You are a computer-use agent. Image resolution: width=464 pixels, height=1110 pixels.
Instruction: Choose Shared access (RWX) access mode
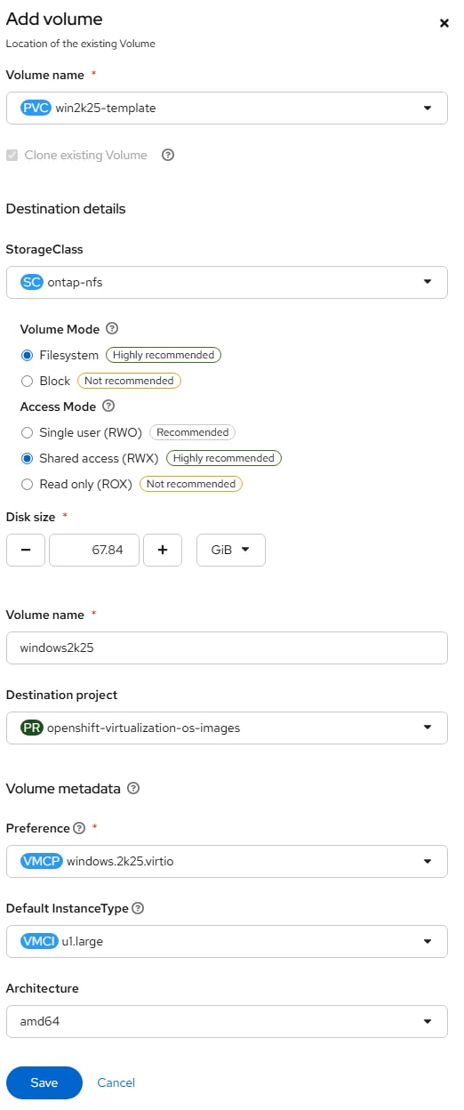(27, 458)
